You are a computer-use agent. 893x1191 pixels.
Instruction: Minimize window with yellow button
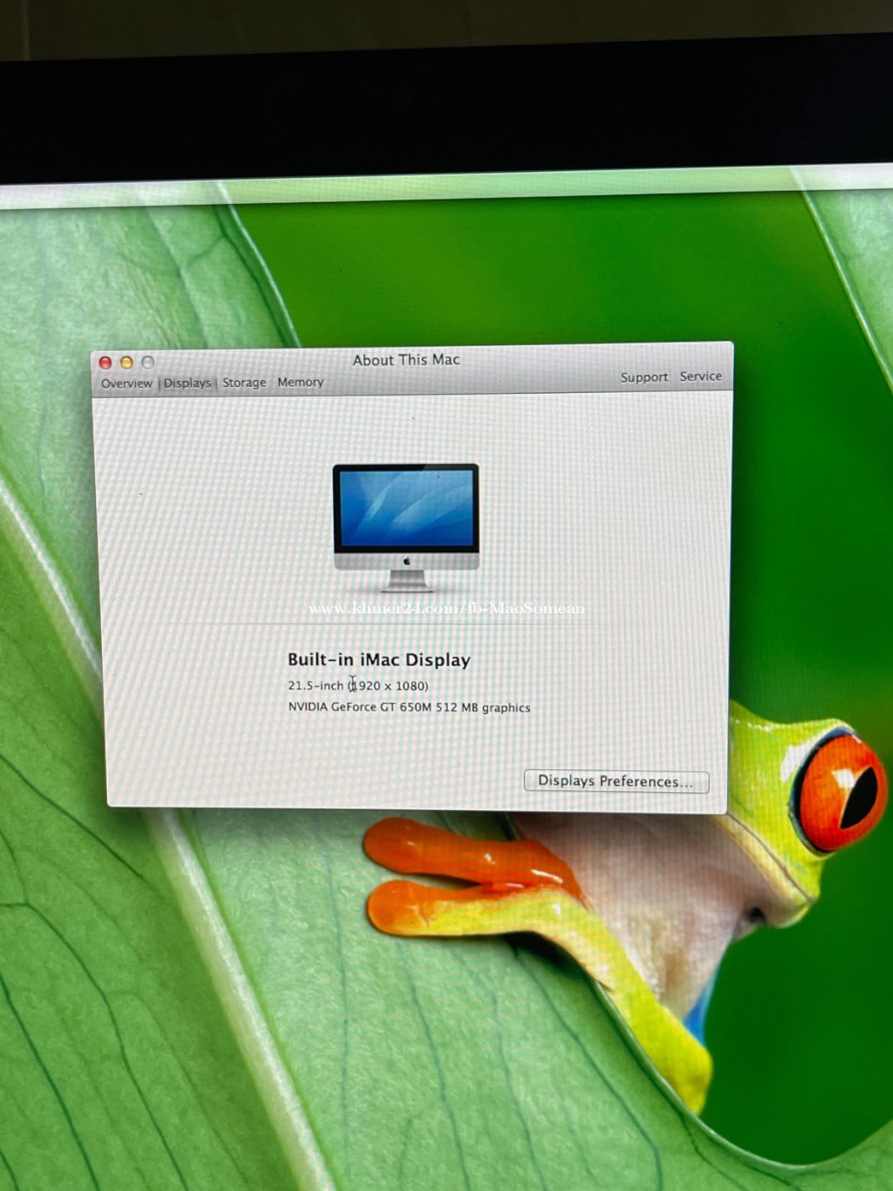coord(127,362)
